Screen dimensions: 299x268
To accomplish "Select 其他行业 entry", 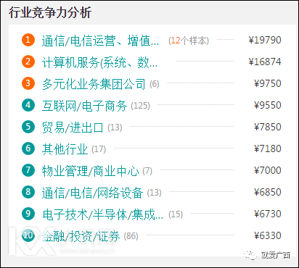I will 65,149.
